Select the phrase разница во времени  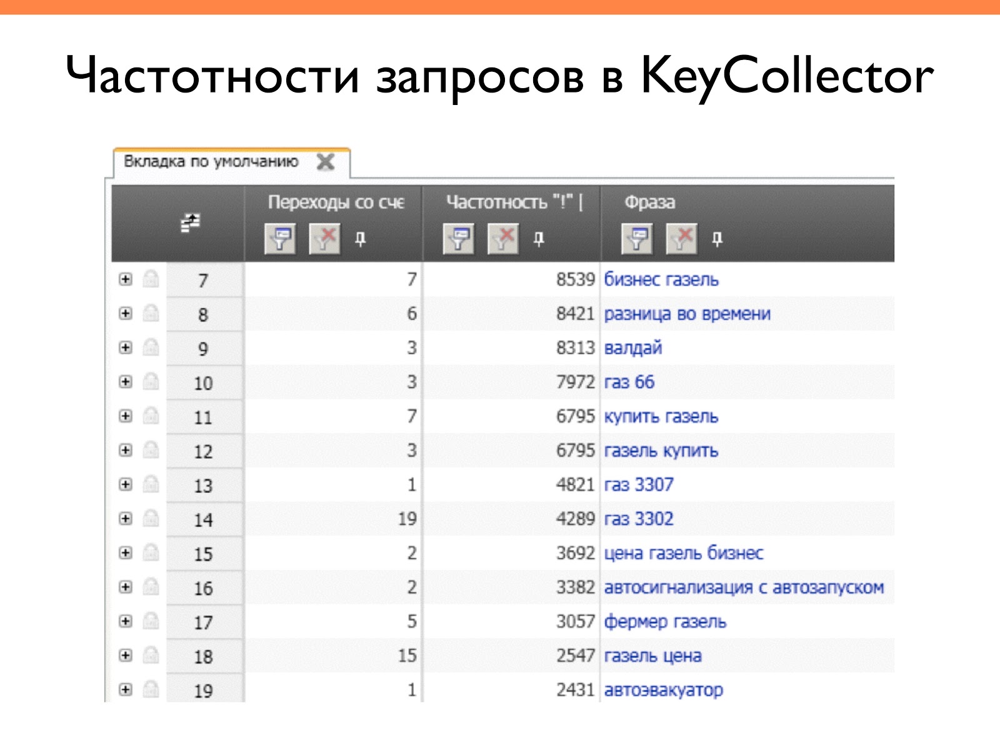(687, 314)
